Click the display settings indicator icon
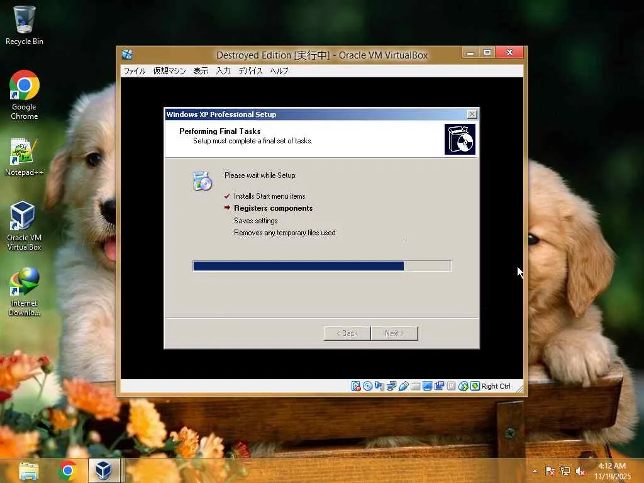The height and width of the screenshot is (483, 644). 427,386
